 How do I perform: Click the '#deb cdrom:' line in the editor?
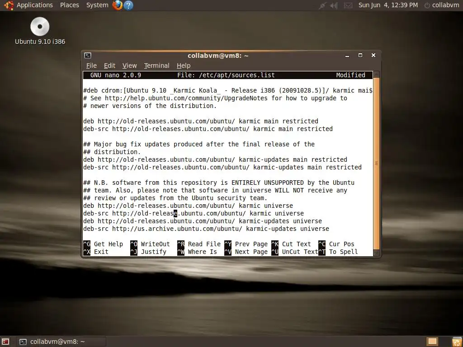click(228, 90)
